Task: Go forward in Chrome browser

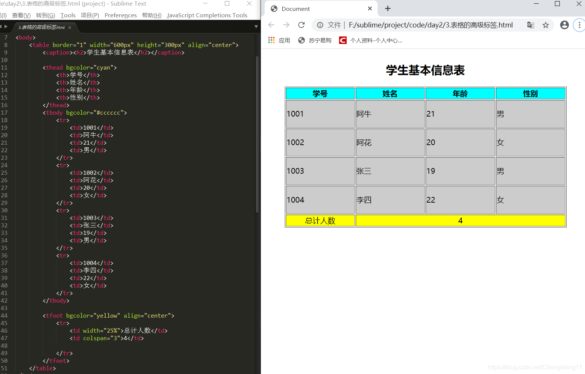Action: point(286,25)
